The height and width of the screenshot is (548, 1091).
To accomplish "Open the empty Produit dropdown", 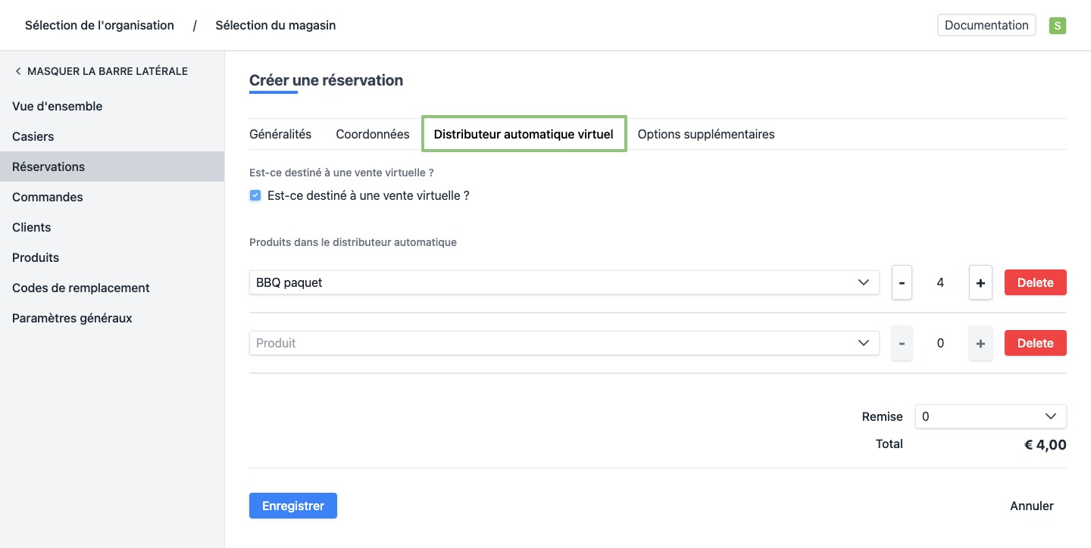I will [x=564, y=343].
